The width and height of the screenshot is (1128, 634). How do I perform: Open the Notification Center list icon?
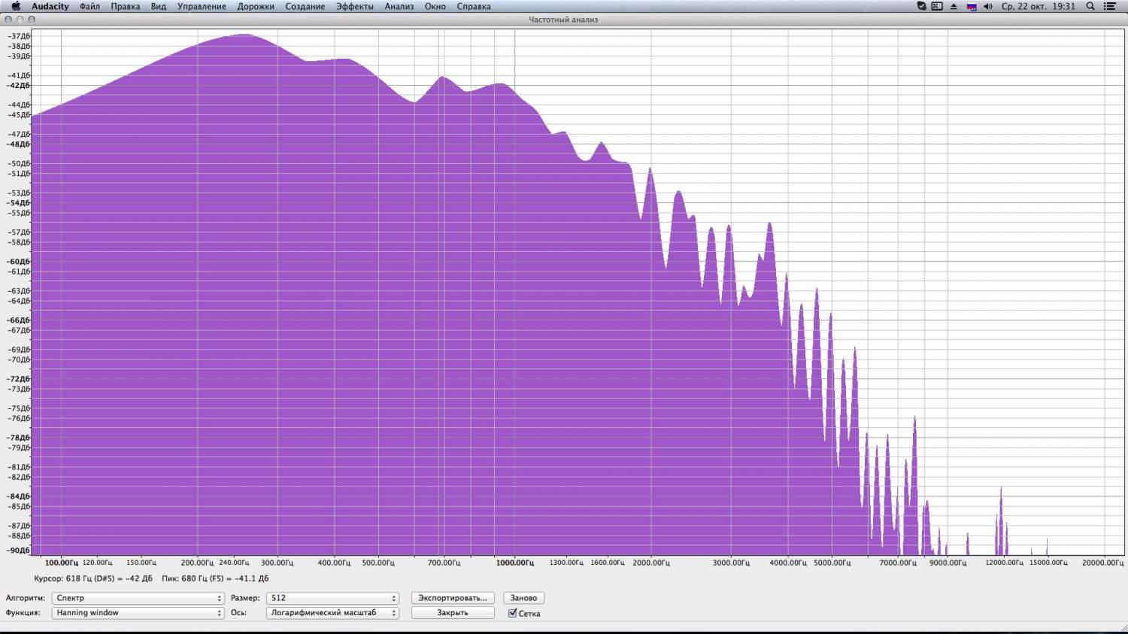[x=1110, y=6]
